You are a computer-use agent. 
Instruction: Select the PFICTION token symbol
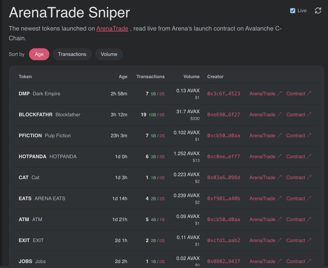tap(30, 135)
